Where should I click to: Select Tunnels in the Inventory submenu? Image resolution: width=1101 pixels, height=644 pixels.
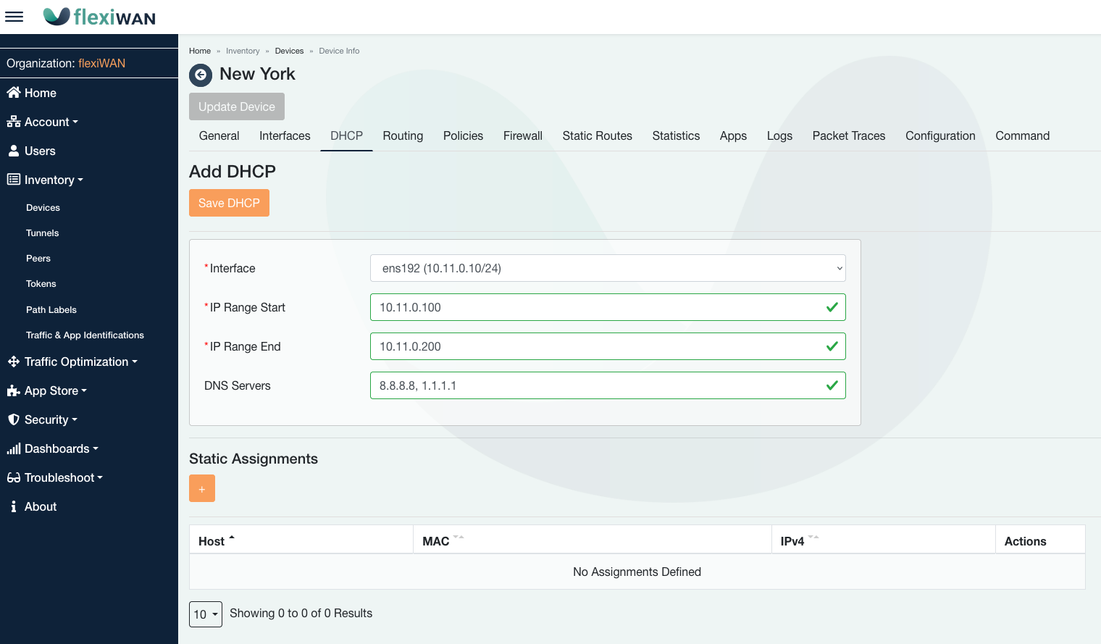coord(43,233)
